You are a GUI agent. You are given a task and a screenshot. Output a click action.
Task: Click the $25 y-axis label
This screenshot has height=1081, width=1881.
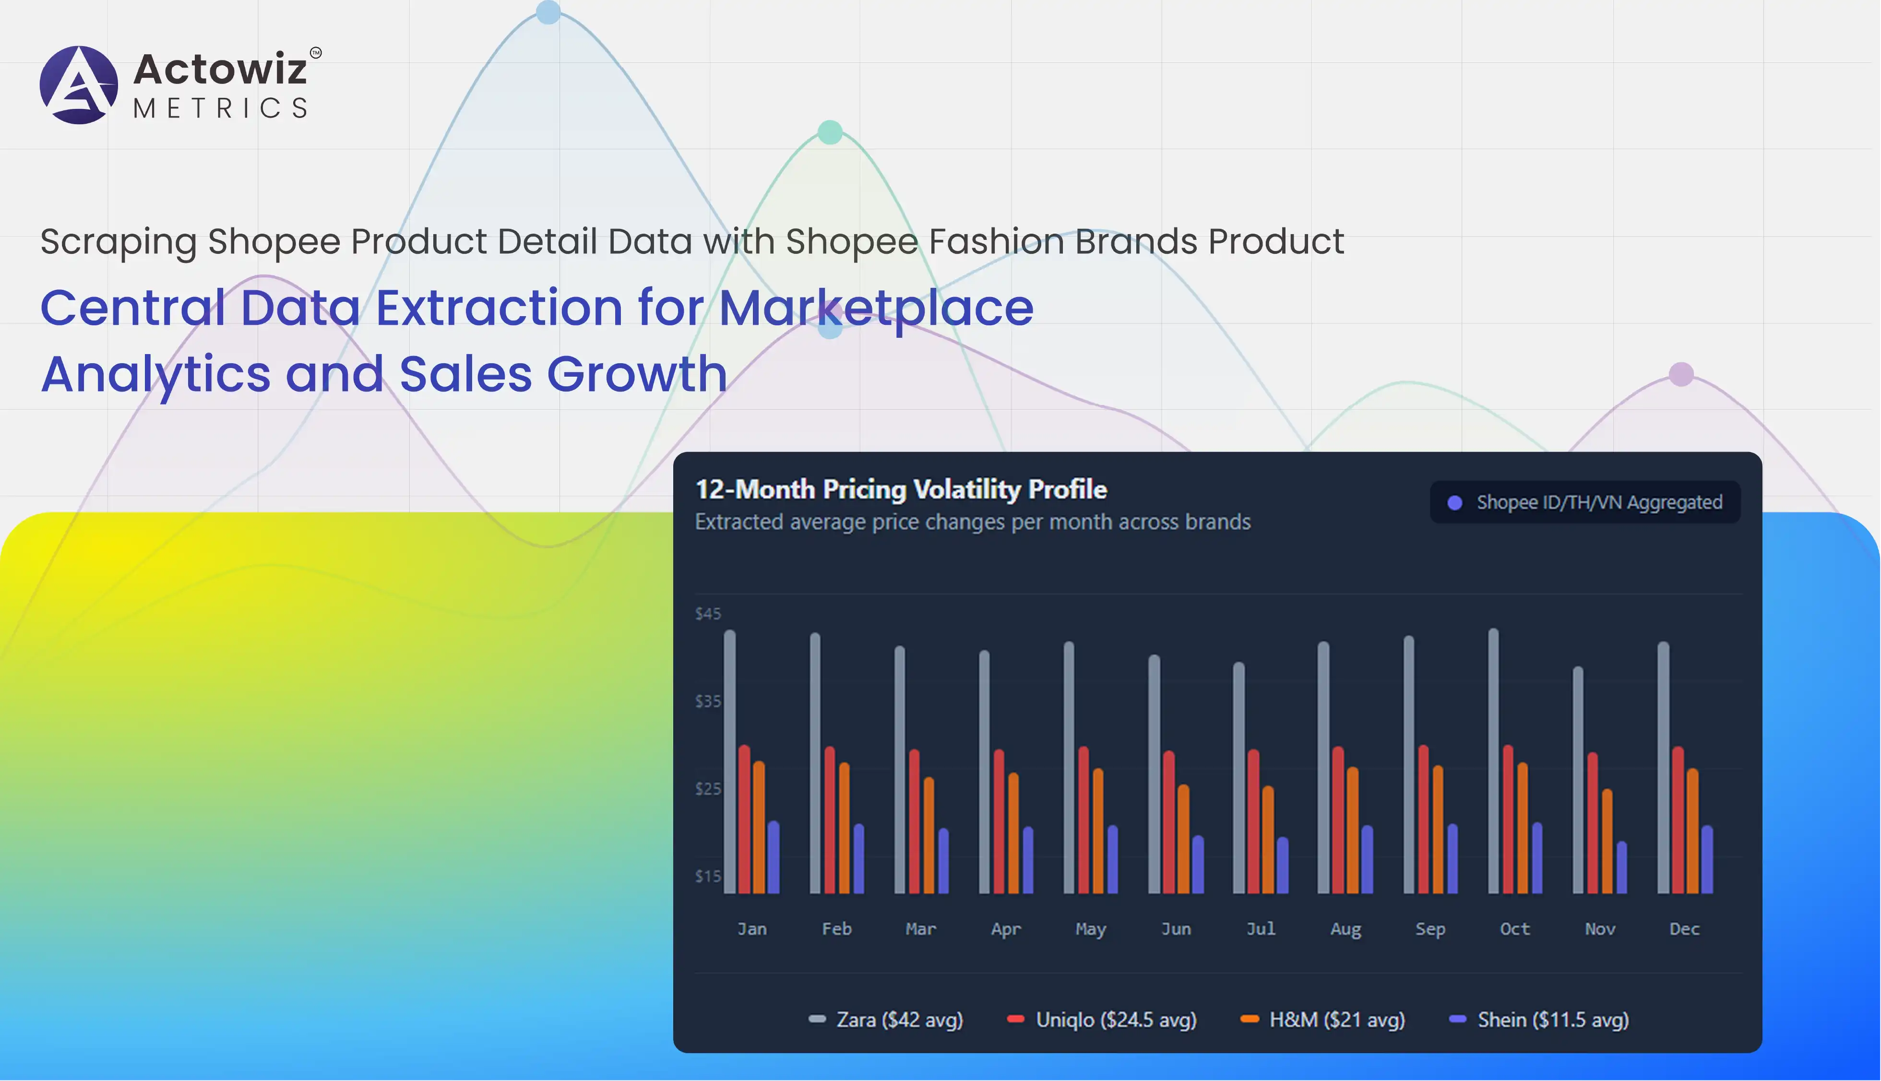tap(708, 789)
